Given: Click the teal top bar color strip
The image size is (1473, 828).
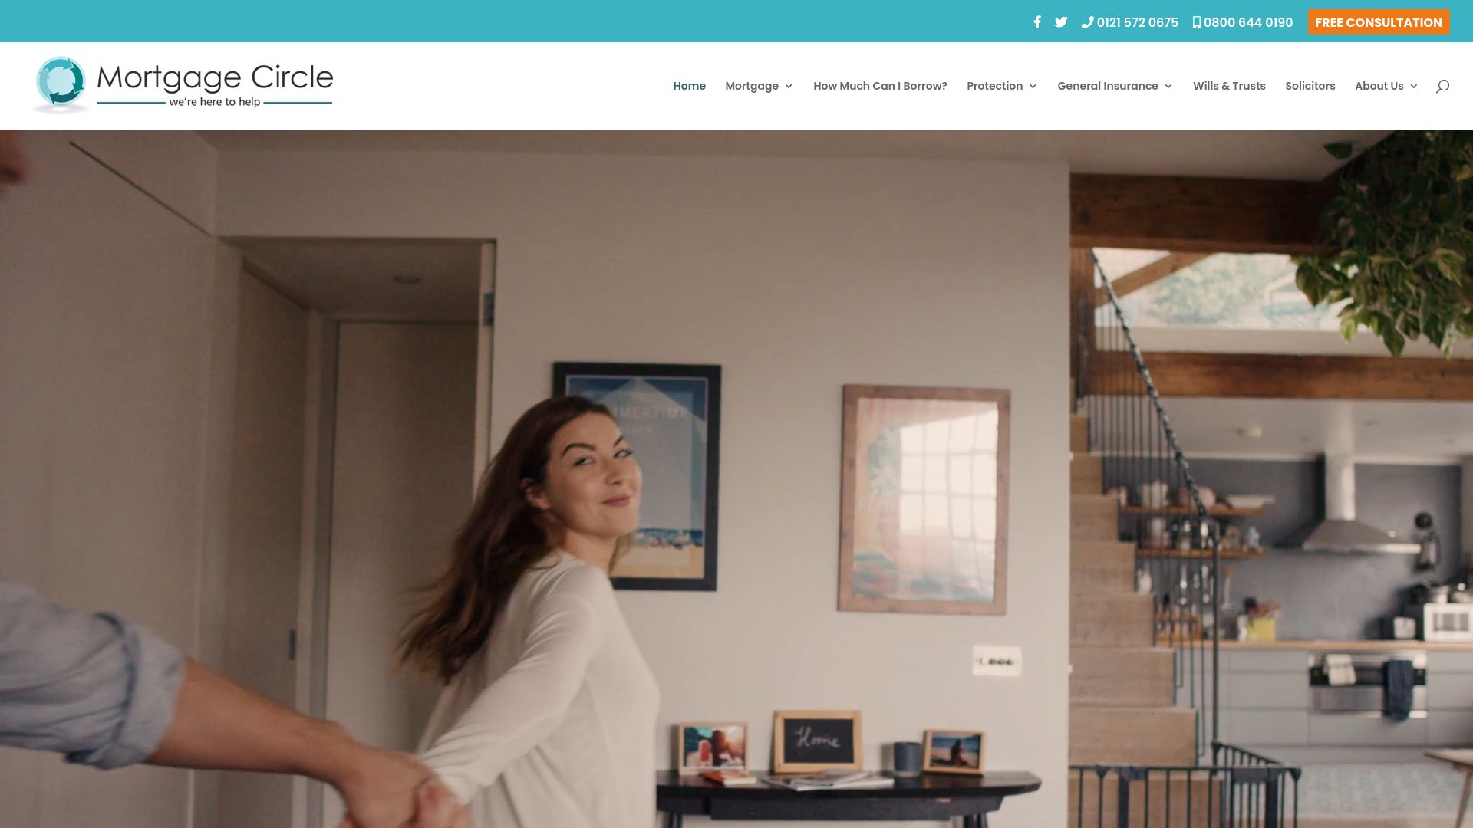Looking at the screenshot, I should tap(736, 20).
